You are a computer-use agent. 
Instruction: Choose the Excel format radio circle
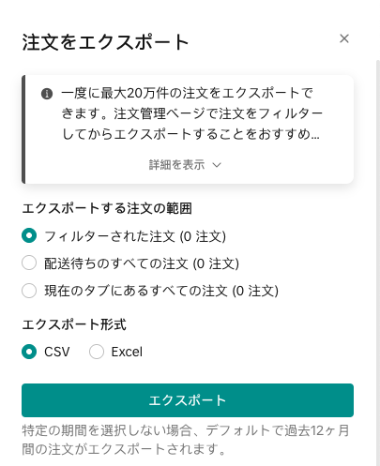tap(97, 352)
